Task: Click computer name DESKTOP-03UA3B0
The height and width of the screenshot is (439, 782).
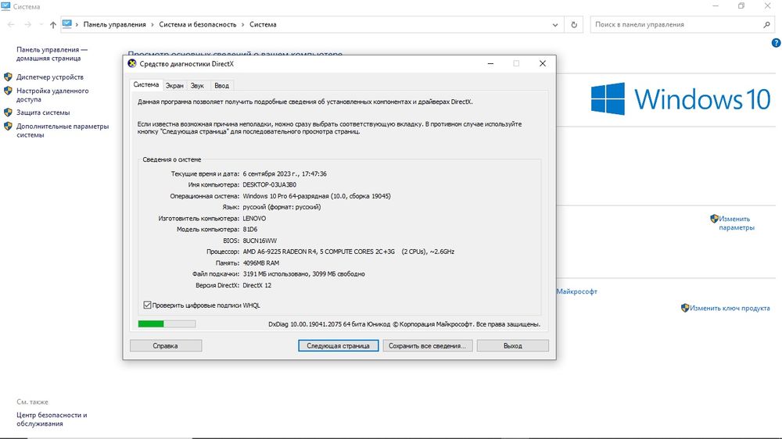Action: 269,185
